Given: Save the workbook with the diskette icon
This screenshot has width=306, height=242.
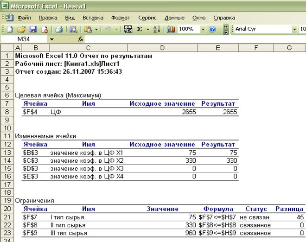Looking at the screenshot, I should click(33, 29).
